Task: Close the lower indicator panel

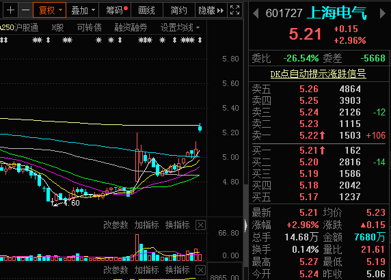Action: coord(200,270)
